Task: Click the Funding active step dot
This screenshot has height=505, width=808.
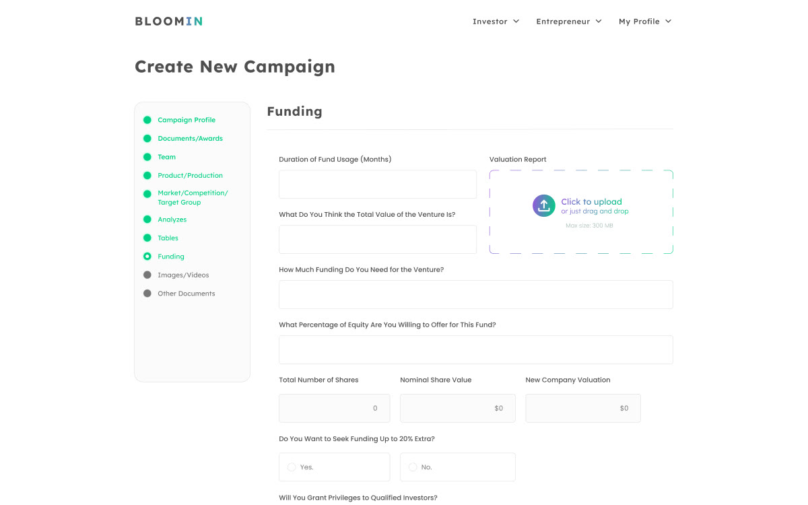Action: click(147, 257)
